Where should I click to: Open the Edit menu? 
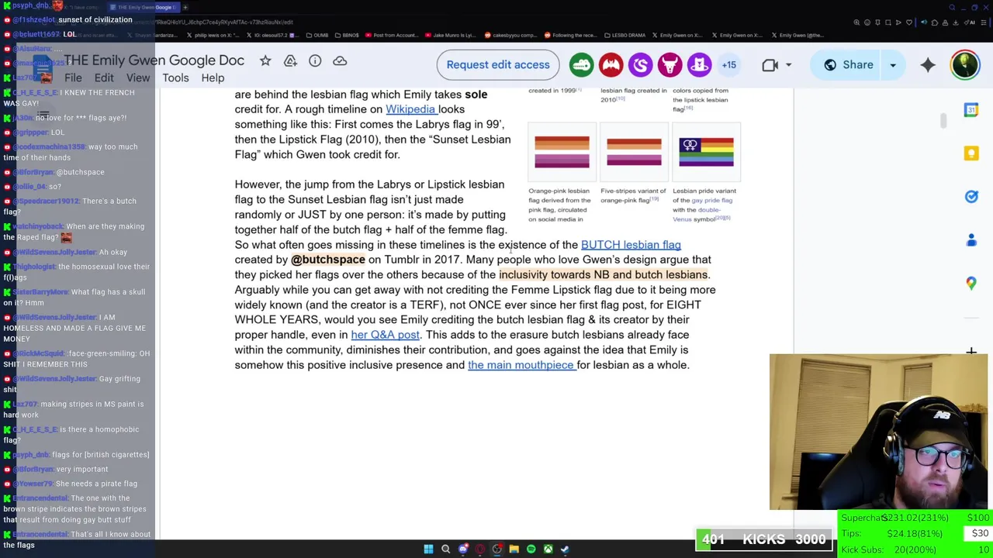[104, 77]
